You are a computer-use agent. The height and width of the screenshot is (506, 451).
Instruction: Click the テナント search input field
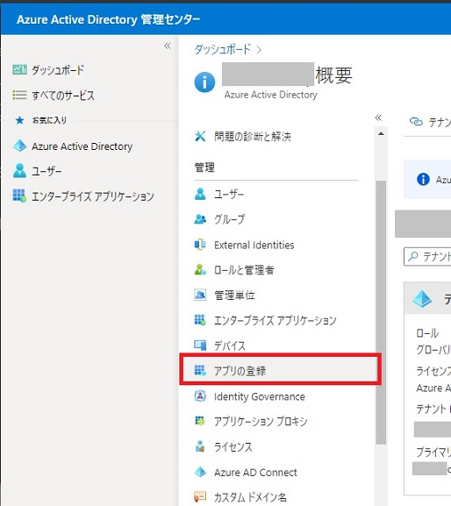tap(427, 257)
